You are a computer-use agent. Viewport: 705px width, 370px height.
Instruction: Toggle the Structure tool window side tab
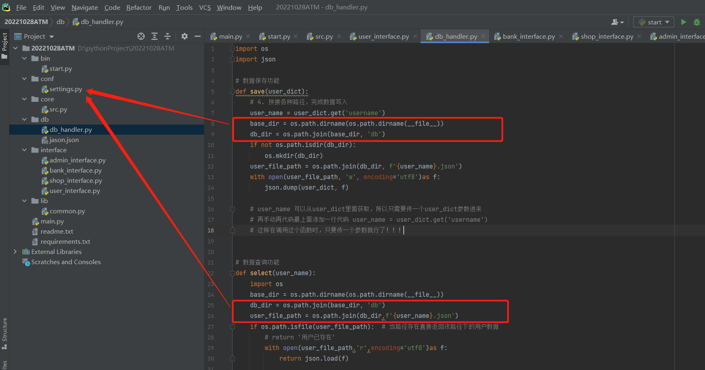pyautogui.click(x=4, y=334)
